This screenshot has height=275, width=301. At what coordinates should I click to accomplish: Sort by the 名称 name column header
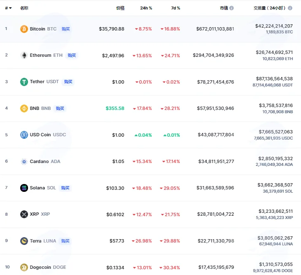[24, 8]
